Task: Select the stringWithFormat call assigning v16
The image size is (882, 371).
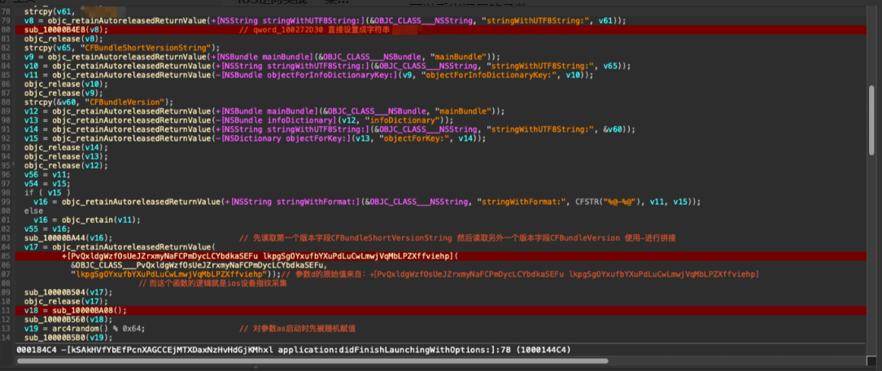Action: pos(367,202)
